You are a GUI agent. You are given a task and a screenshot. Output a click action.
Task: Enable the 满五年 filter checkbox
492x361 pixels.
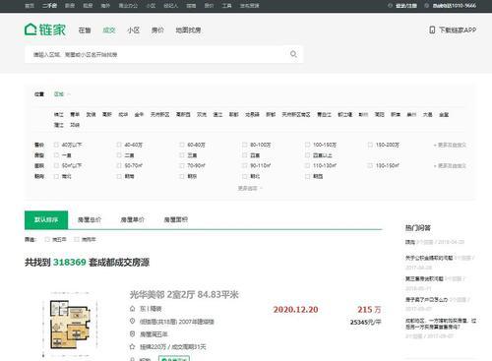tap(47, 239)
